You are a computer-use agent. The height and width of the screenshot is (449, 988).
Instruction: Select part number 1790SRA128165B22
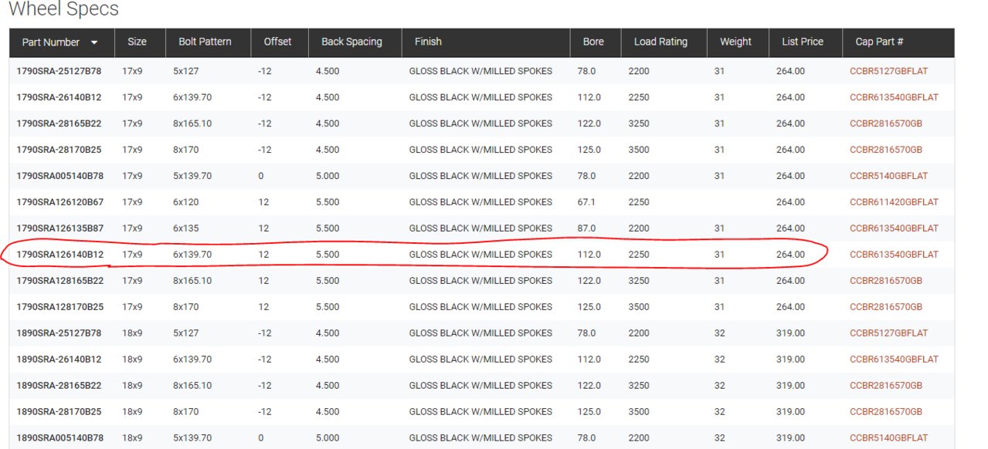click(x=60, y=281)
